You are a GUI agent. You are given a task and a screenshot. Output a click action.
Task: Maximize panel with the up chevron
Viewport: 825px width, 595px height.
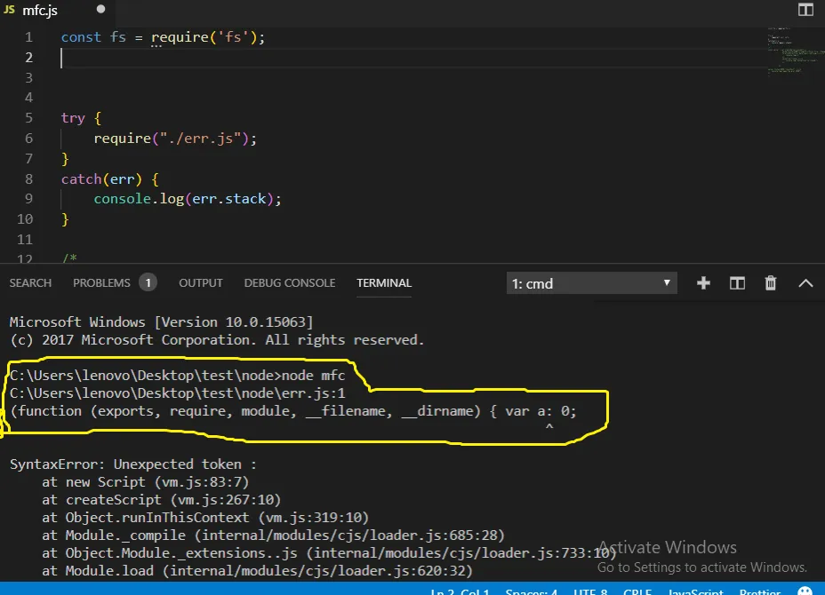coord(805,284)
